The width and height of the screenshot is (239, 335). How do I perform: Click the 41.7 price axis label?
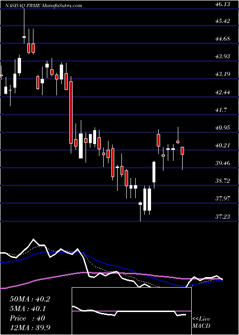coord(221,110)
